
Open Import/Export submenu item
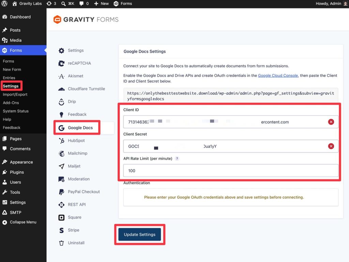[x=15, y=94]
